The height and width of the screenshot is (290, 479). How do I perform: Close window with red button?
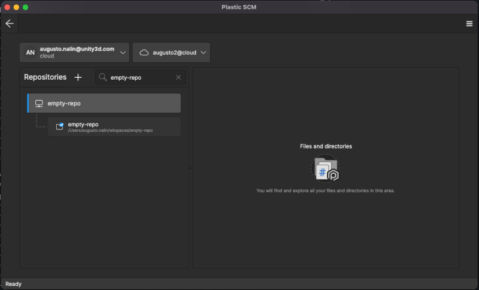(x=7, y=7)
